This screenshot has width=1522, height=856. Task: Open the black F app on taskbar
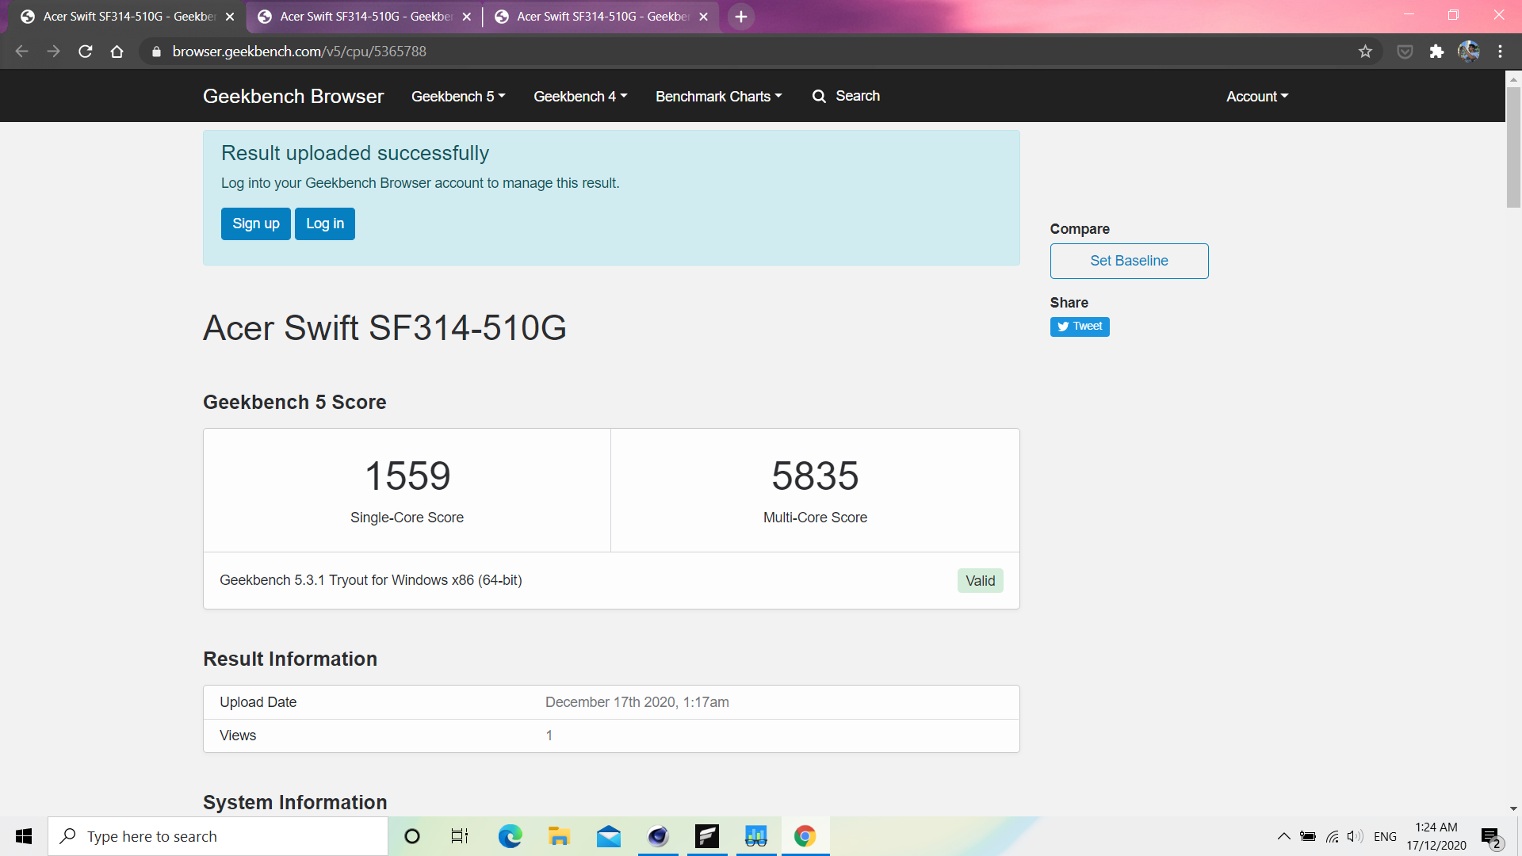point(707,836)
